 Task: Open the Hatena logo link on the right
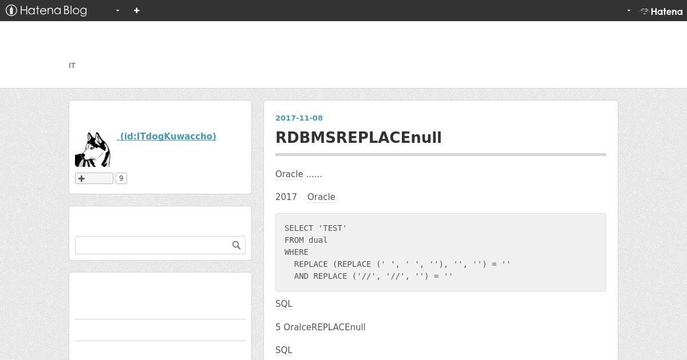tap(661, 11)
